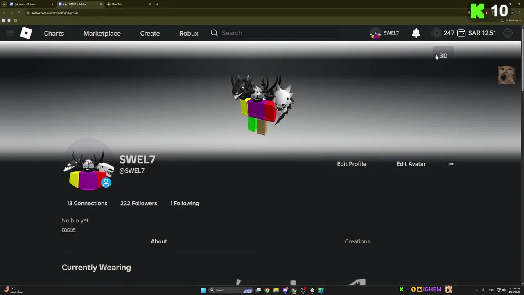The image size is (524, 295).
Task: Open the 1 Following list
Action: pyautogui.click(x=185, y=203)
